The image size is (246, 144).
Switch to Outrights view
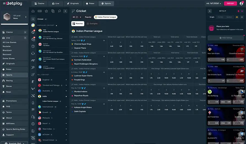(x=92, y=24)
